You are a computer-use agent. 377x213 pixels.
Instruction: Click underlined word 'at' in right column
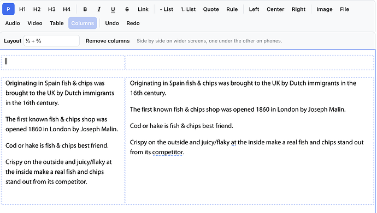click(x=233, y=142)
